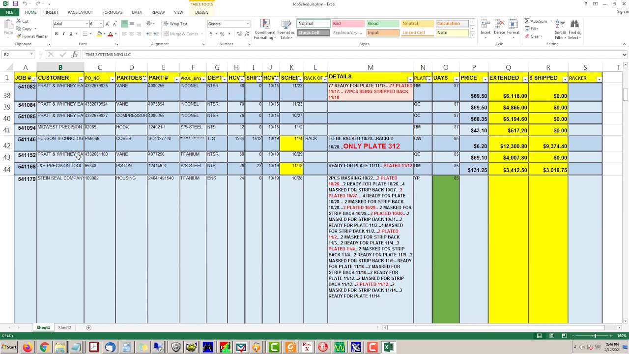Center-align text horizontally
The width and height of the screenshot is (629, 354).
[131, 34]
